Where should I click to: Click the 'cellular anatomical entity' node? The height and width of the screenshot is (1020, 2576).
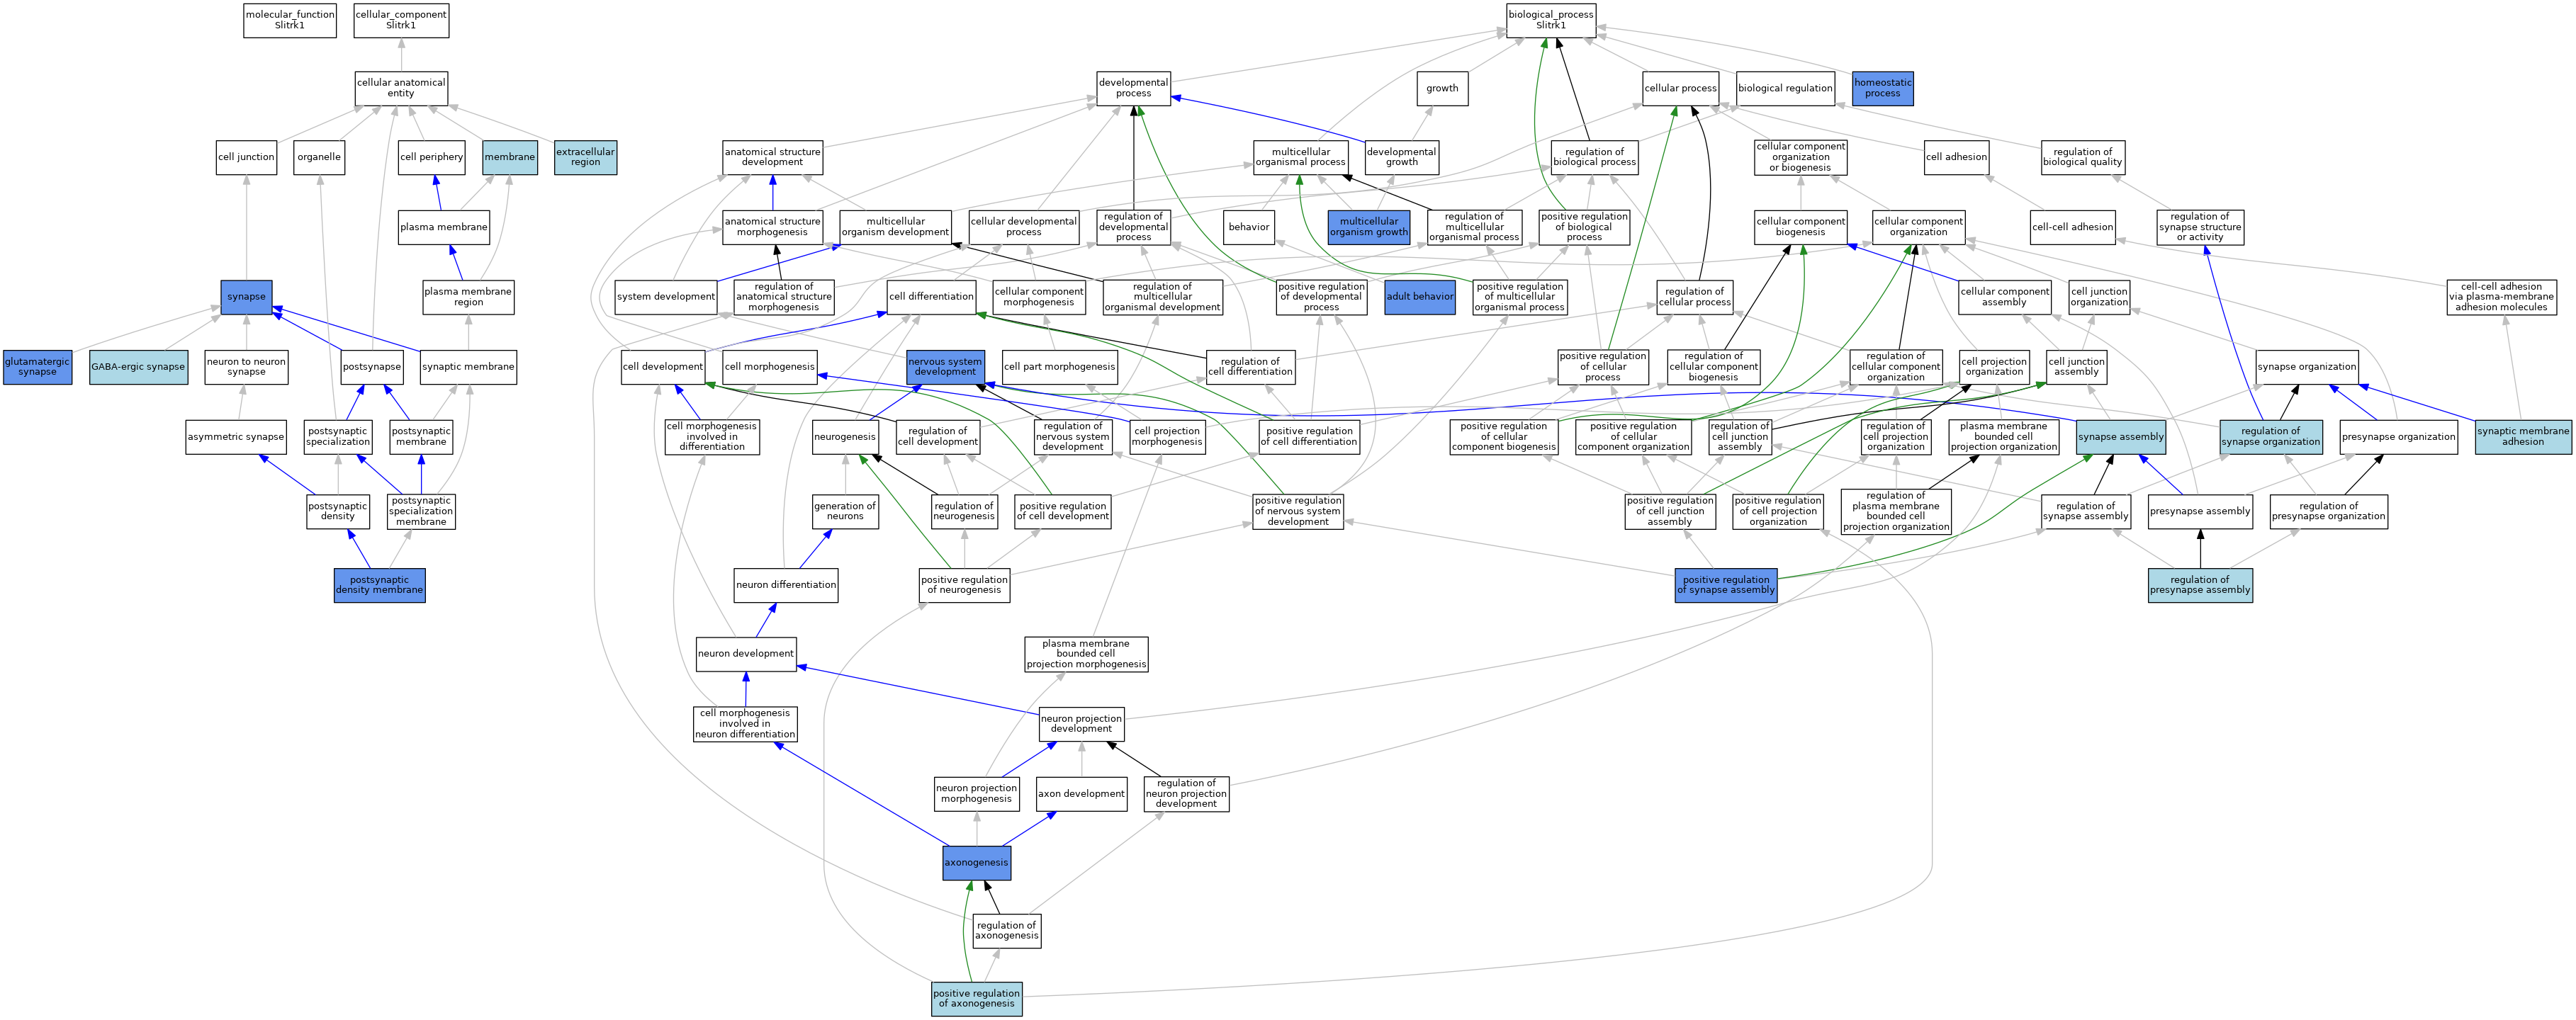click(x=401, y=88)
